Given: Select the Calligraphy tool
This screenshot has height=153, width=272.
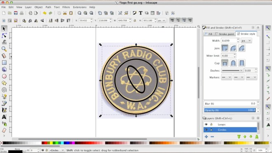Looking at the screenshot, I should 4,110.
